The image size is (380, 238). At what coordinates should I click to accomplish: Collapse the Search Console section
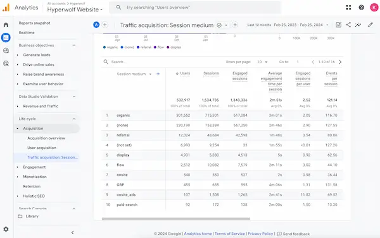pos(74,209)
